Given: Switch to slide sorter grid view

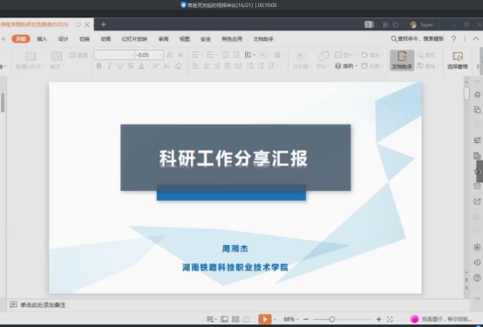Looking at the screenshot, I should (x=235, y=319).
